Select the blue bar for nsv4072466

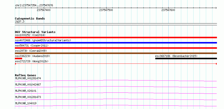click(x=116, y=43)
